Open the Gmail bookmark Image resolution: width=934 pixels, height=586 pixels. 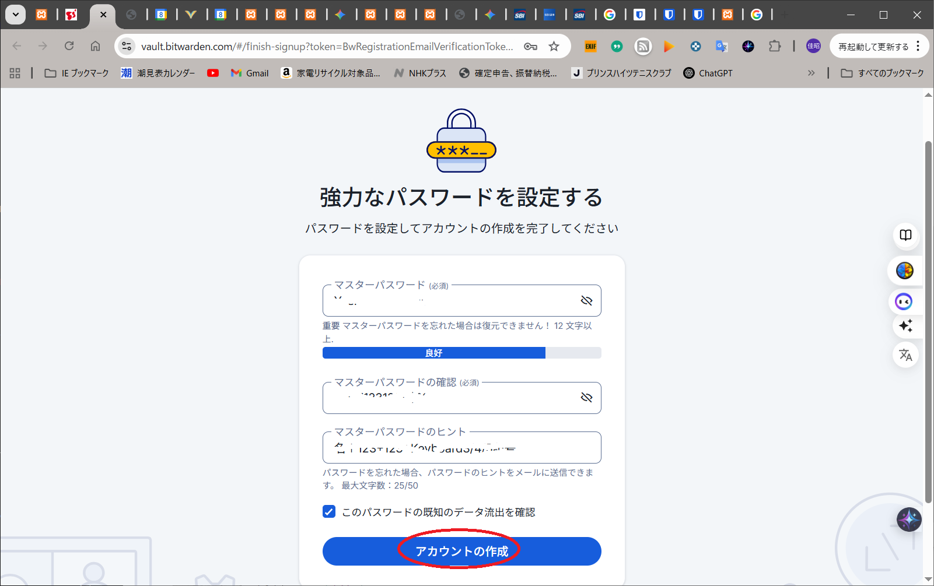250,73
